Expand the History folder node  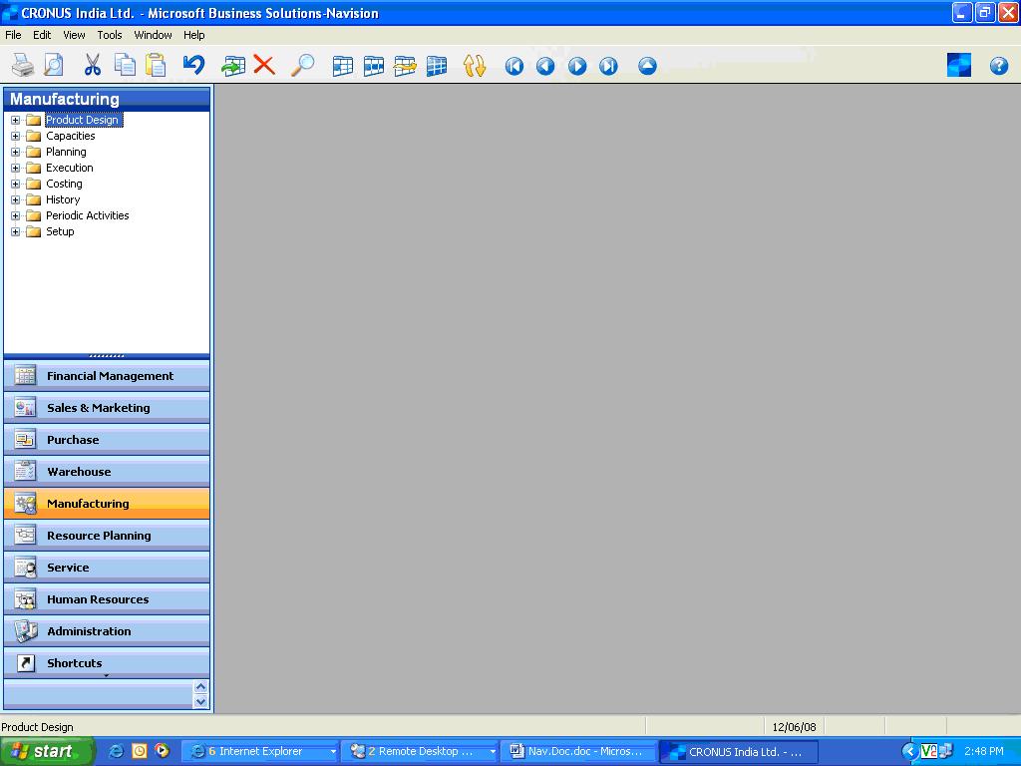point(16,199)
